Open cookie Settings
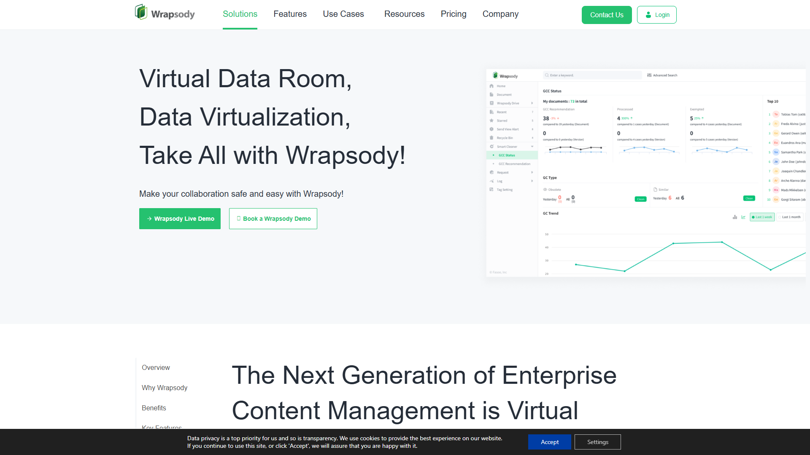The image size is (810, 455). [598, 442]
